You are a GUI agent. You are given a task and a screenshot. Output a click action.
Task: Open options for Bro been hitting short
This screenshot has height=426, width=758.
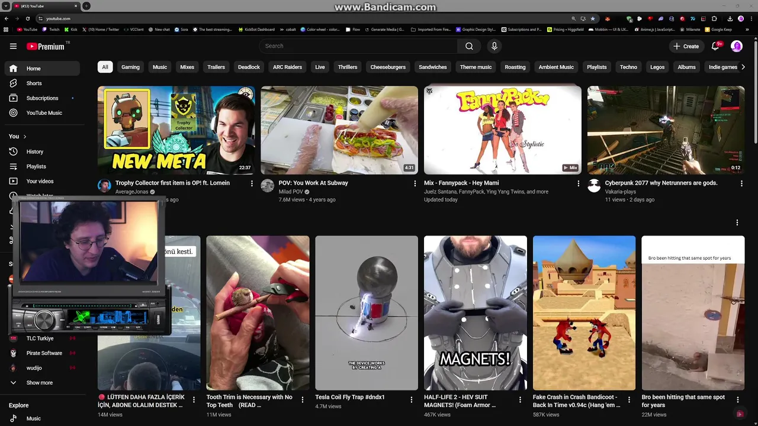click(x=738, y=400)
